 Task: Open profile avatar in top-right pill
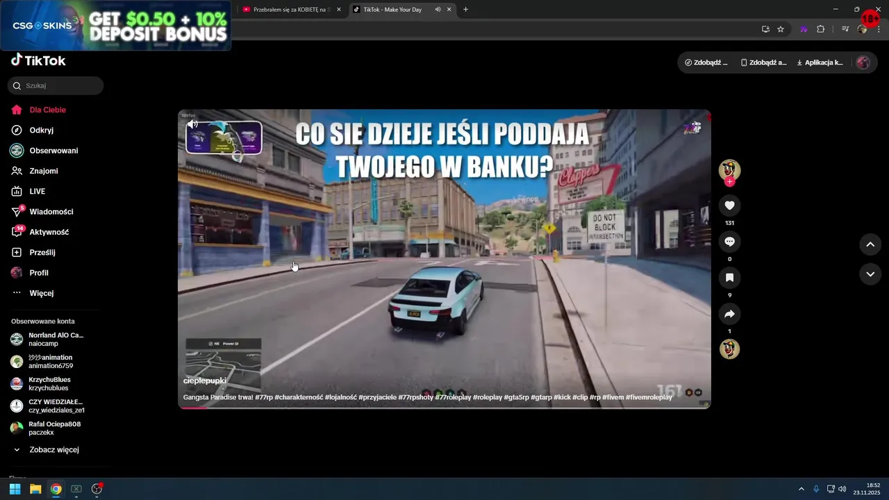(863, 62)
